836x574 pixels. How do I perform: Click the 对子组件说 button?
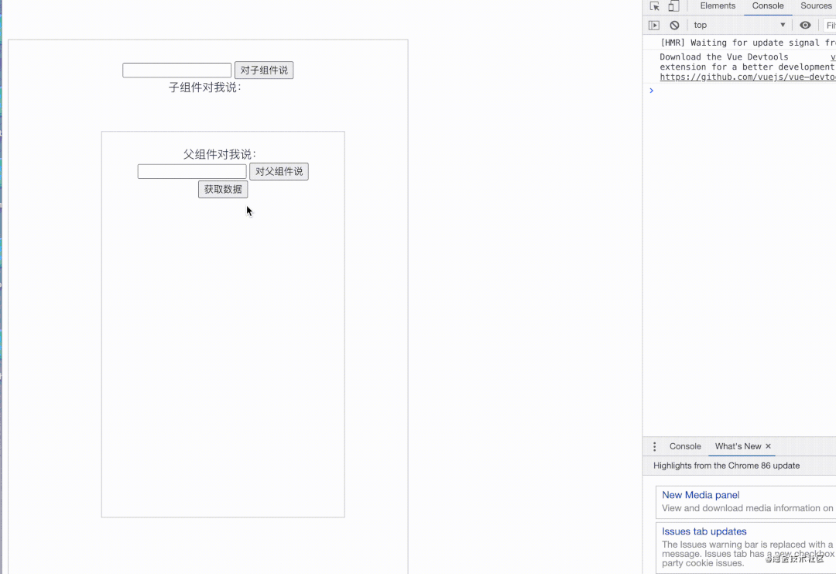(x=264, y=70)
